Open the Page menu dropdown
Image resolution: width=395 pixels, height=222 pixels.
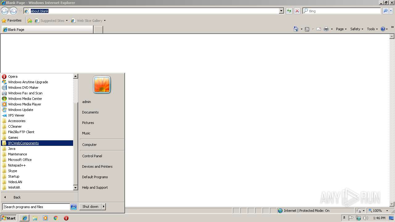pos(341,29)
